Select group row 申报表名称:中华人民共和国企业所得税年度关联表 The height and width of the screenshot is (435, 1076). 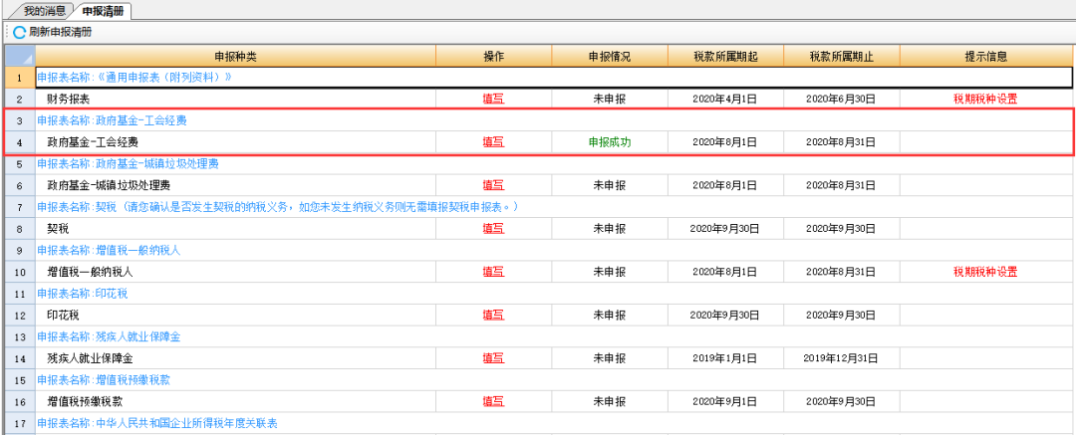(x=553, y=423)
